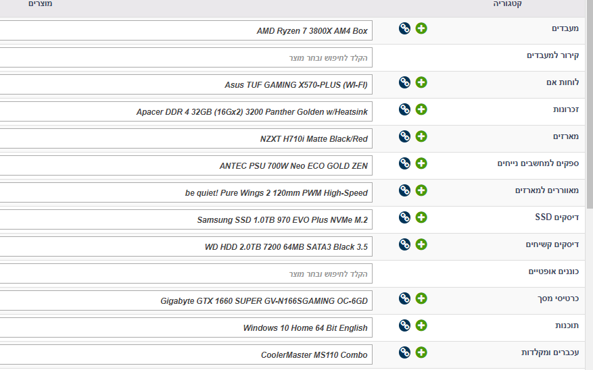Click the כרטיסי מסך category label
Viewport: 593px width, 370px height.
click(559, 298)
